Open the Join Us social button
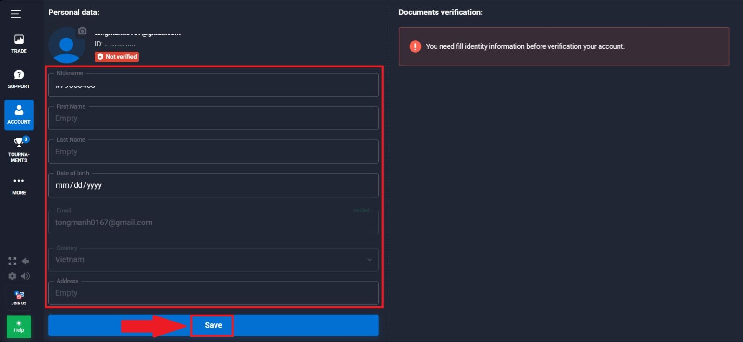Viewport: 743px width, 342px height. [x=19, y=298]
